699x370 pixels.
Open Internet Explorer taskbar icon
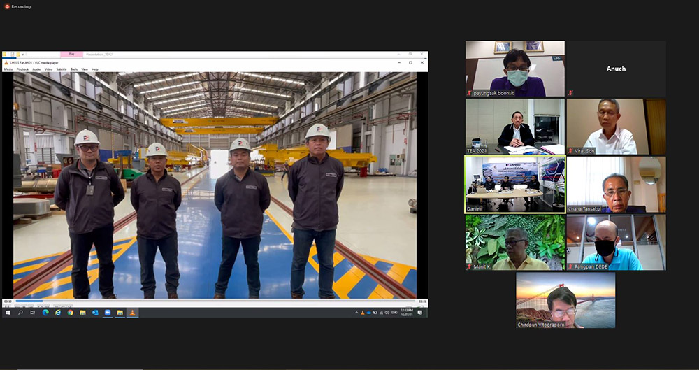(58, 313)
